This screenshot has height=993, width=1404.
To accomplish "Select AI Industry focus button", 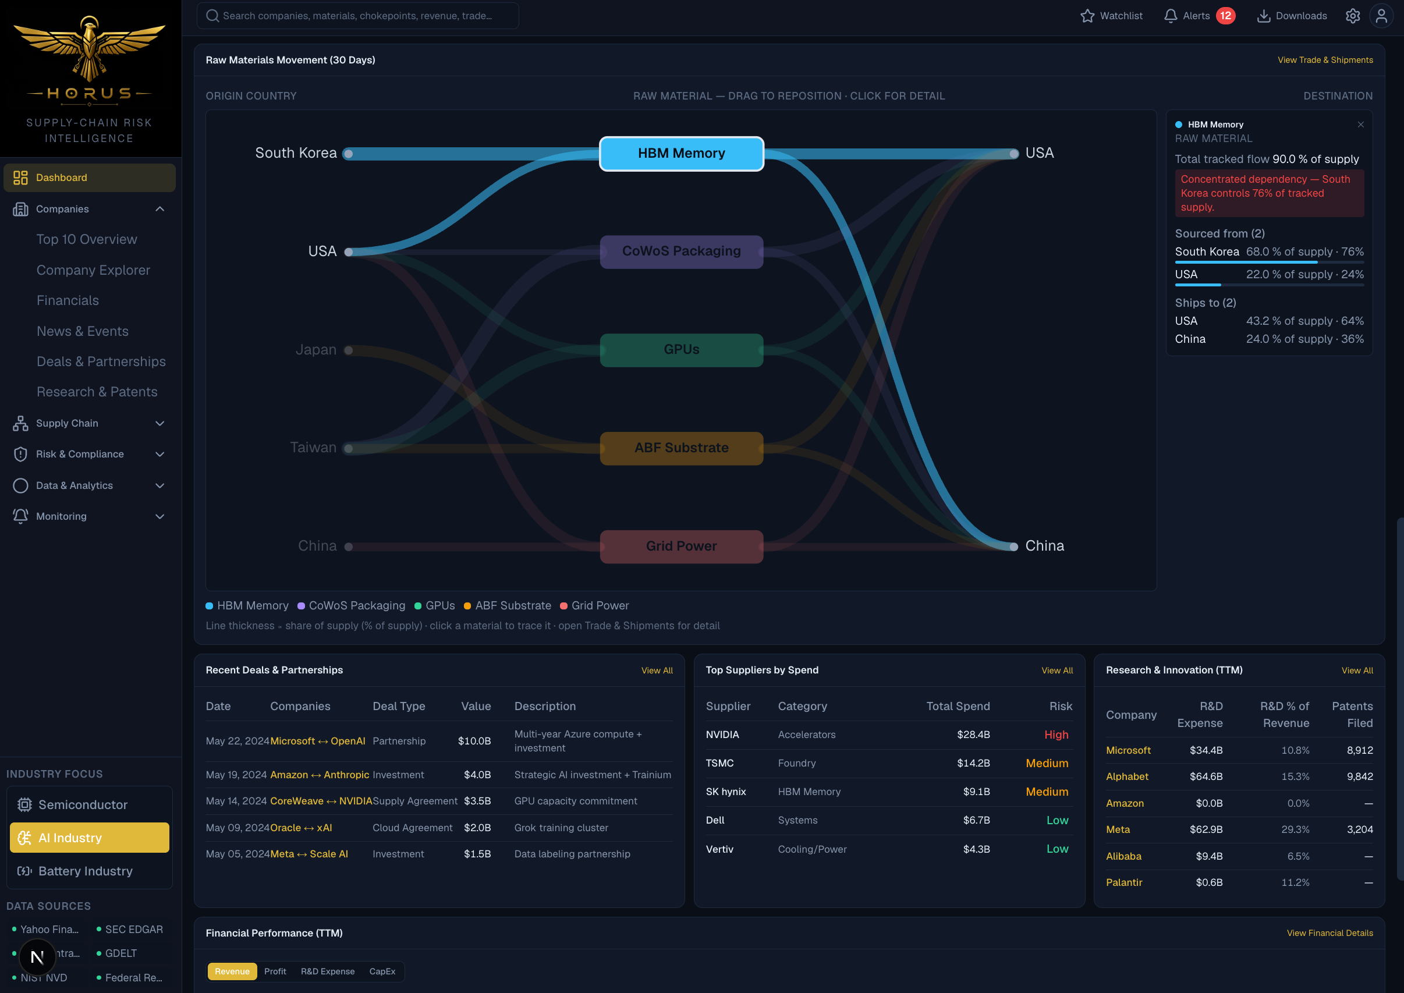I will [x=89, y=838].
